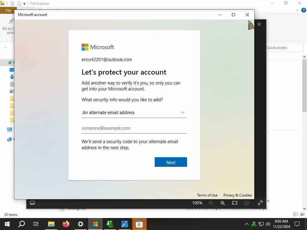Viewport: 307px width, 230px height.
Task: Open the notifications Action Center icon
Action: coord(297,224)
